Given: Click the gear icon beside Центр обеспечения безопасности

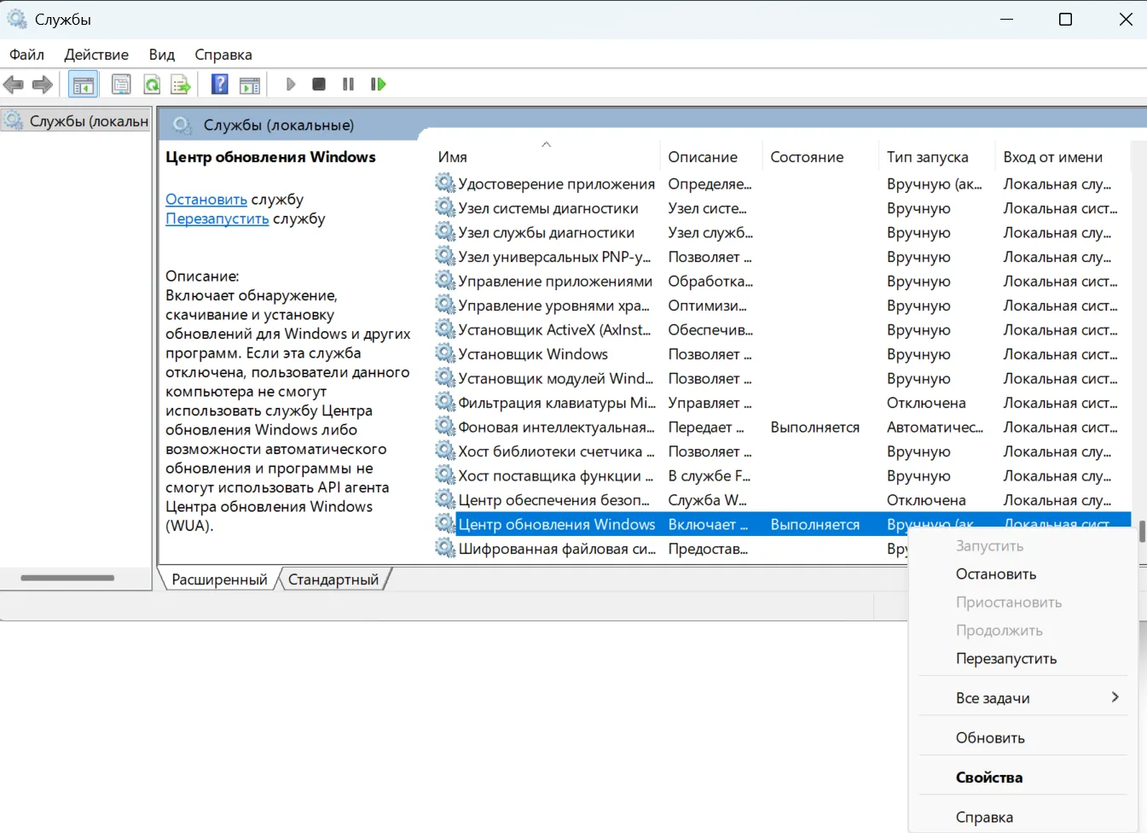Looking at the screenshot, I should [444, 499].
